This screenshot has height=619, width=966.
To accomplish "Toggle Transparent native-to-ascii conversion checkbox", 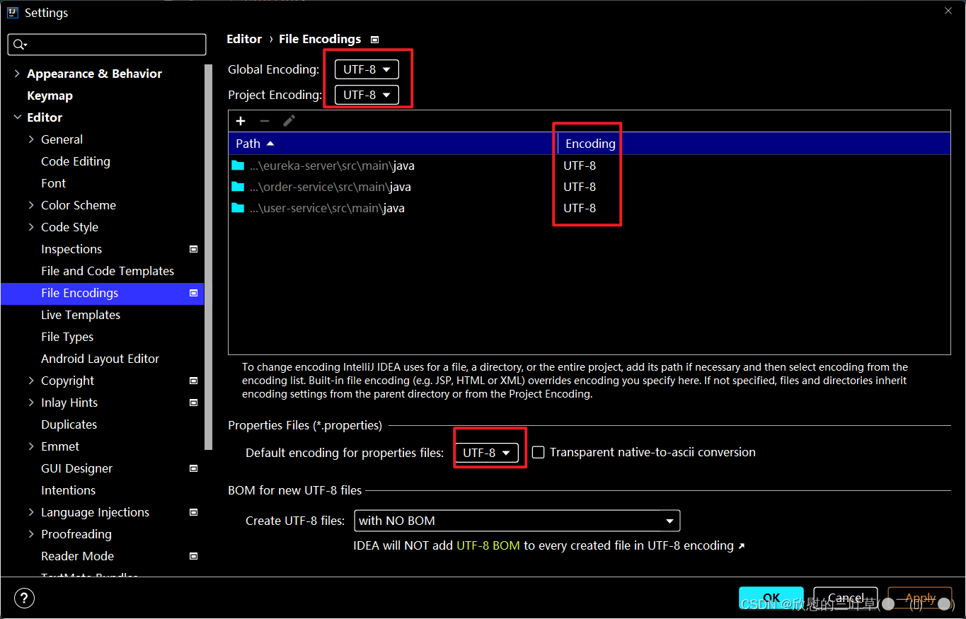I will 539,452.
